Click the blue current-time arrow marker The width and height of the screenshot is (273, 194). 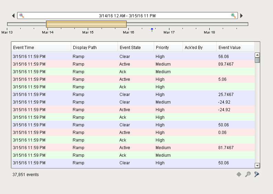tap(152, 30)
